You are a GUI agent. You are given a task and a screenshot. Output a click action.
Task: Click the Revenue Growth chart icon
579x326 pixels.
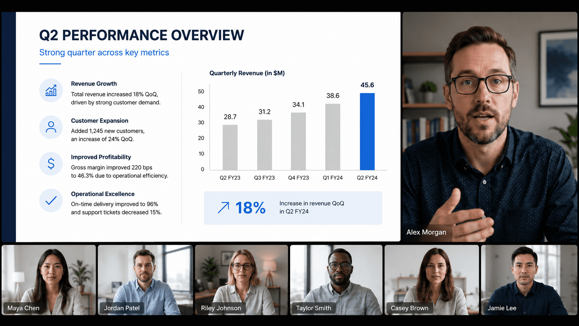[51, 91]
